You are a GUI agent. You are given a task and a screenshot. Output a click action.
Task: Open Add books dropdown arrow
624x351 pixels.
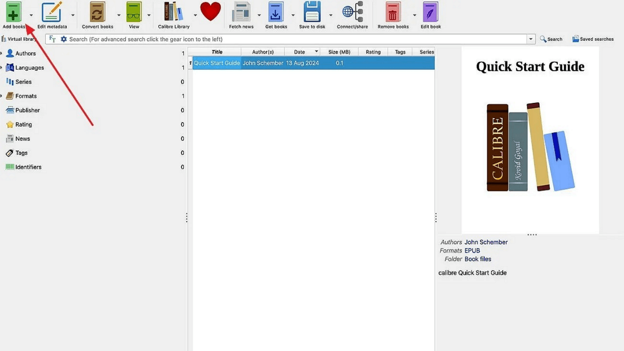31,15
